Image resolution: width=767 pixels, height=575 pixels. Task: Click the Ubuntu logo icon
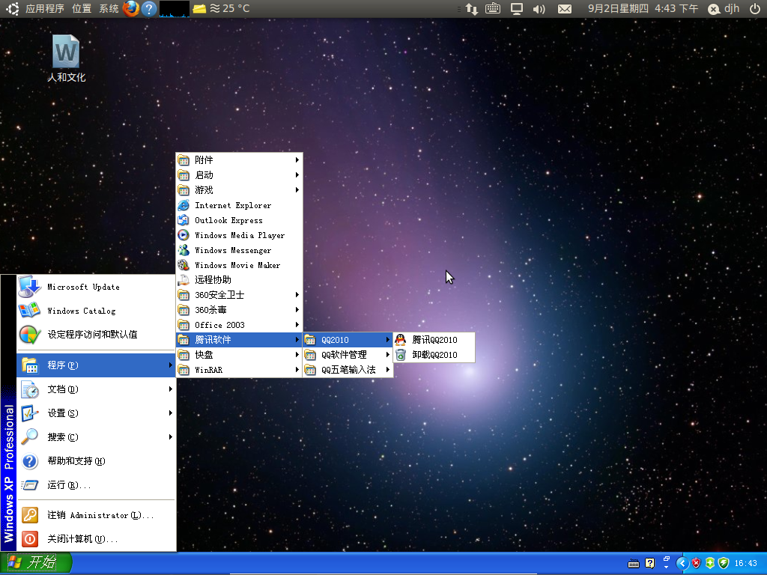[13, 8]
